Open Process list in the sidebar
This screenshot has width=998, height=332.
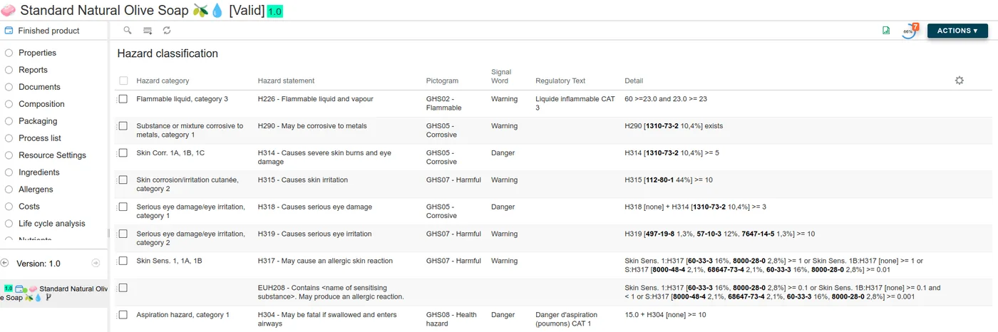coord(40,138)
